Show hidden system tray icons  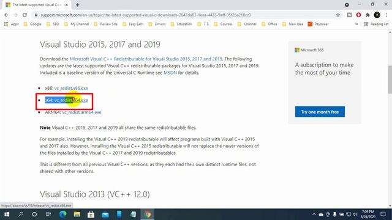point(314,215)
